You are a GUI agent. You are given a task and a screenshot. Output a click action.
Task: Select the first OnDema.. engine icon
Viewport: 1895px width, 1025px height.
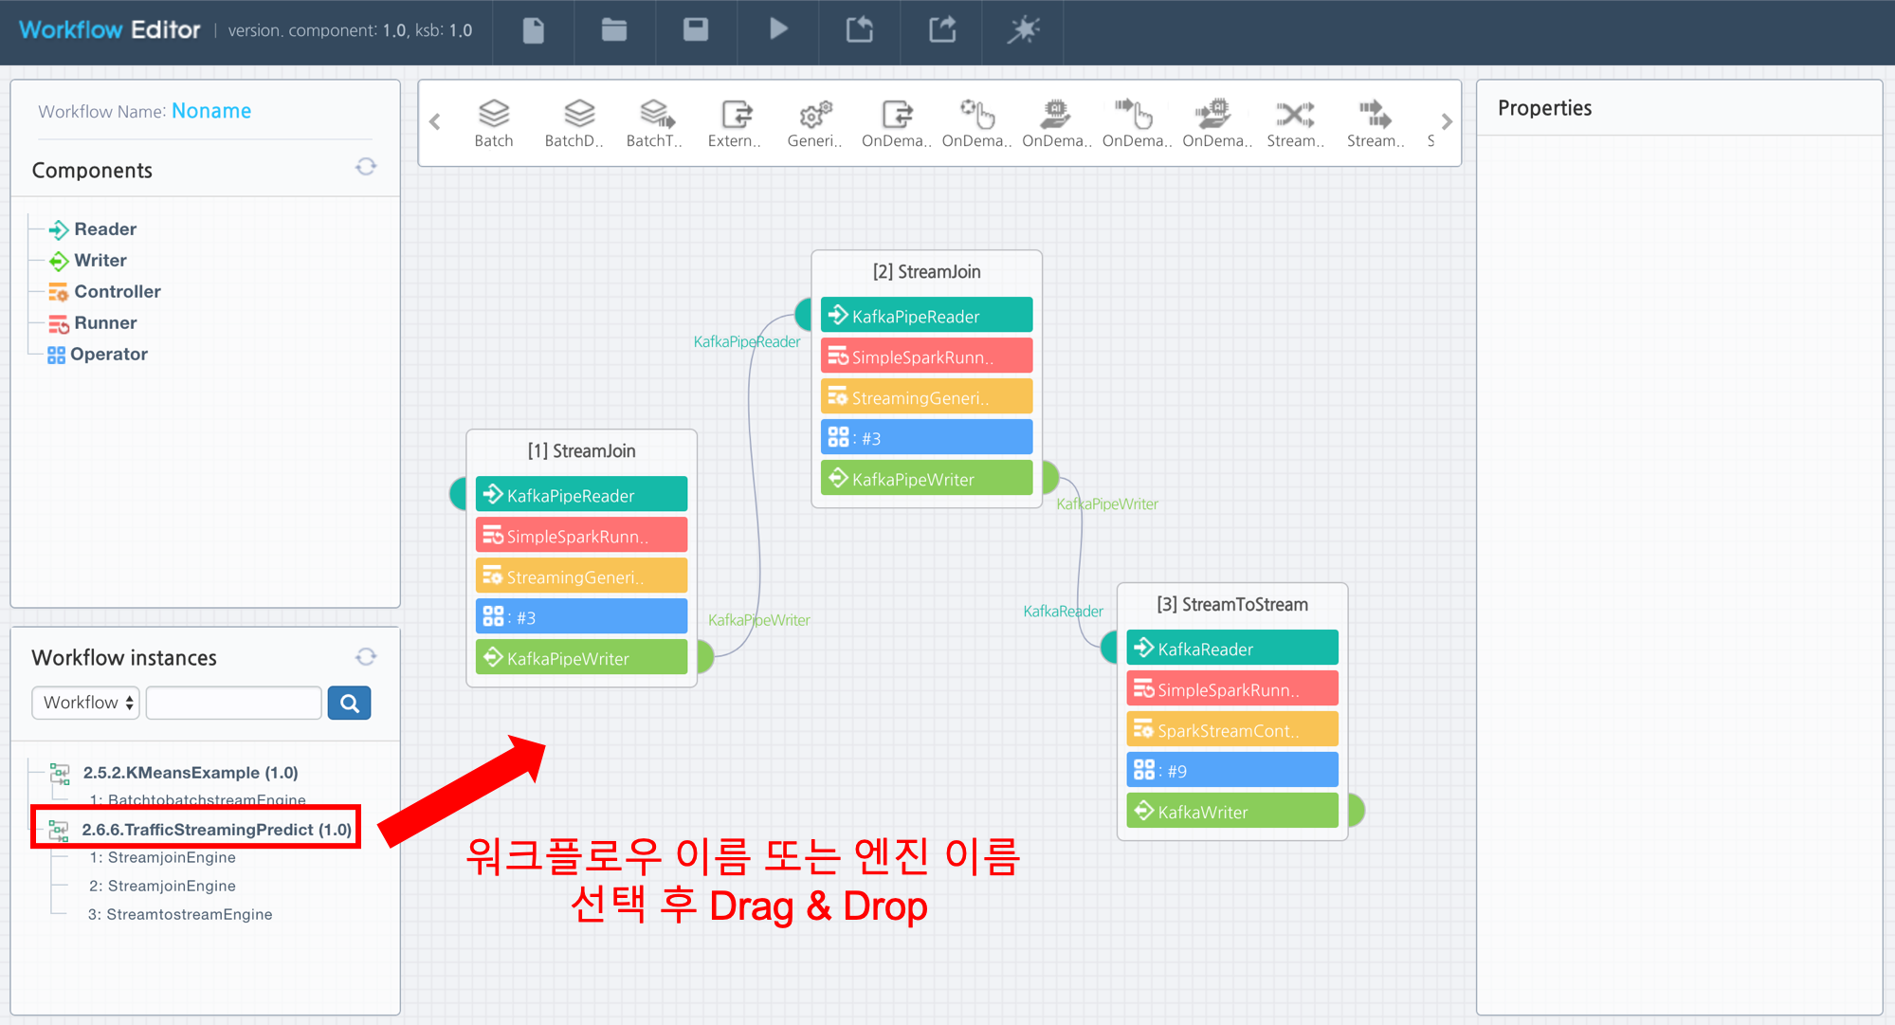[x=897, y=123]
